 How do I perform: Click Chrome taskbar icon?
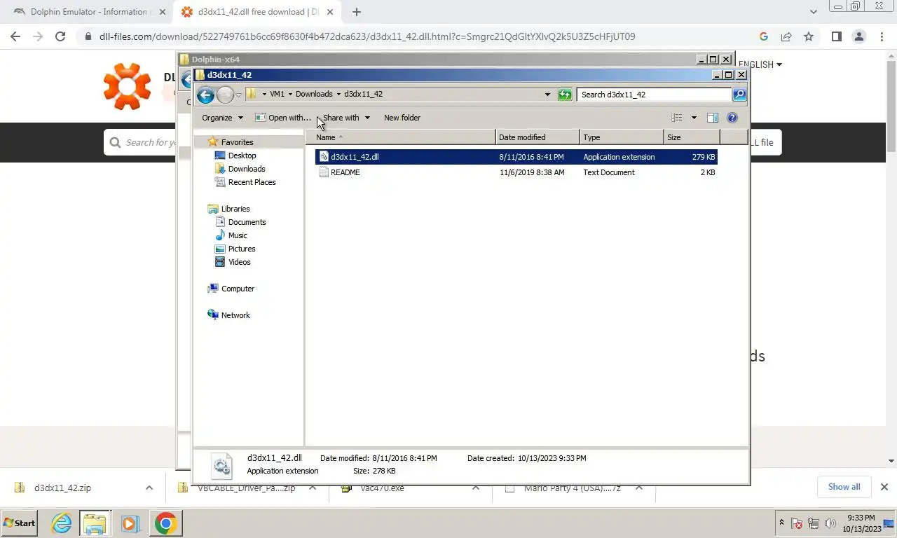(x=165, y=523)
